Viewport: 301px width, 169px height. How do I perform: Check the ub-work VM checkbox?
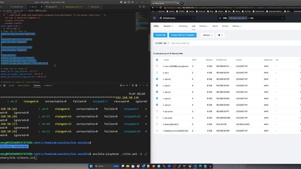[157, 118]
